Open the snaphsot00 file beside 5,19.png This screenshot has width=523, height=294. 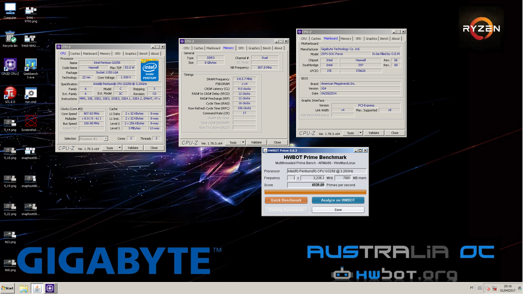(x=31, y=181)
